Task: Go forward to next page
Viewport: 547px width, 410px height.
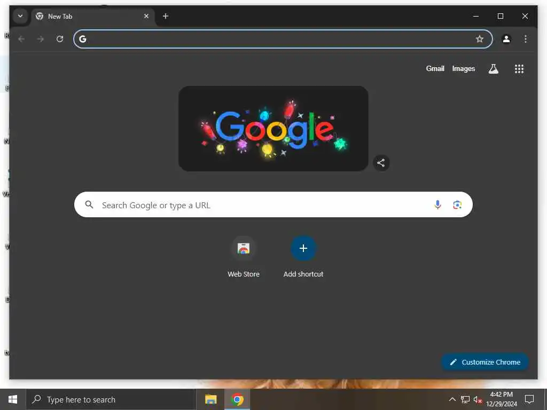Action: pos(41,39)
